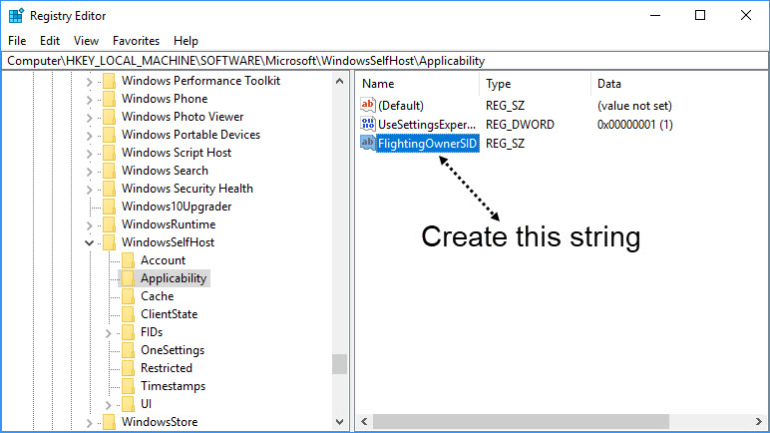Screen dimensions: 770x433
Task: Expand the Windows Photo Viewer key
Action: [x=90, y=118]
